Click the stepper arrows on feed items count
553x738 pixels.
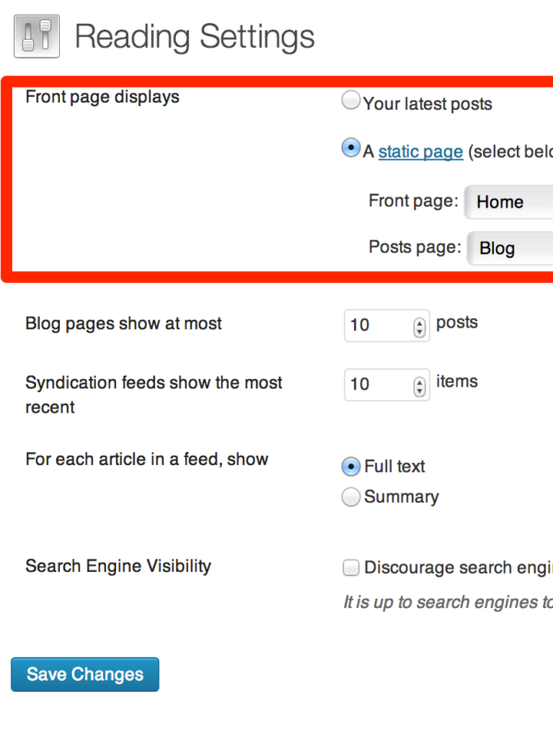click(419, 387)
